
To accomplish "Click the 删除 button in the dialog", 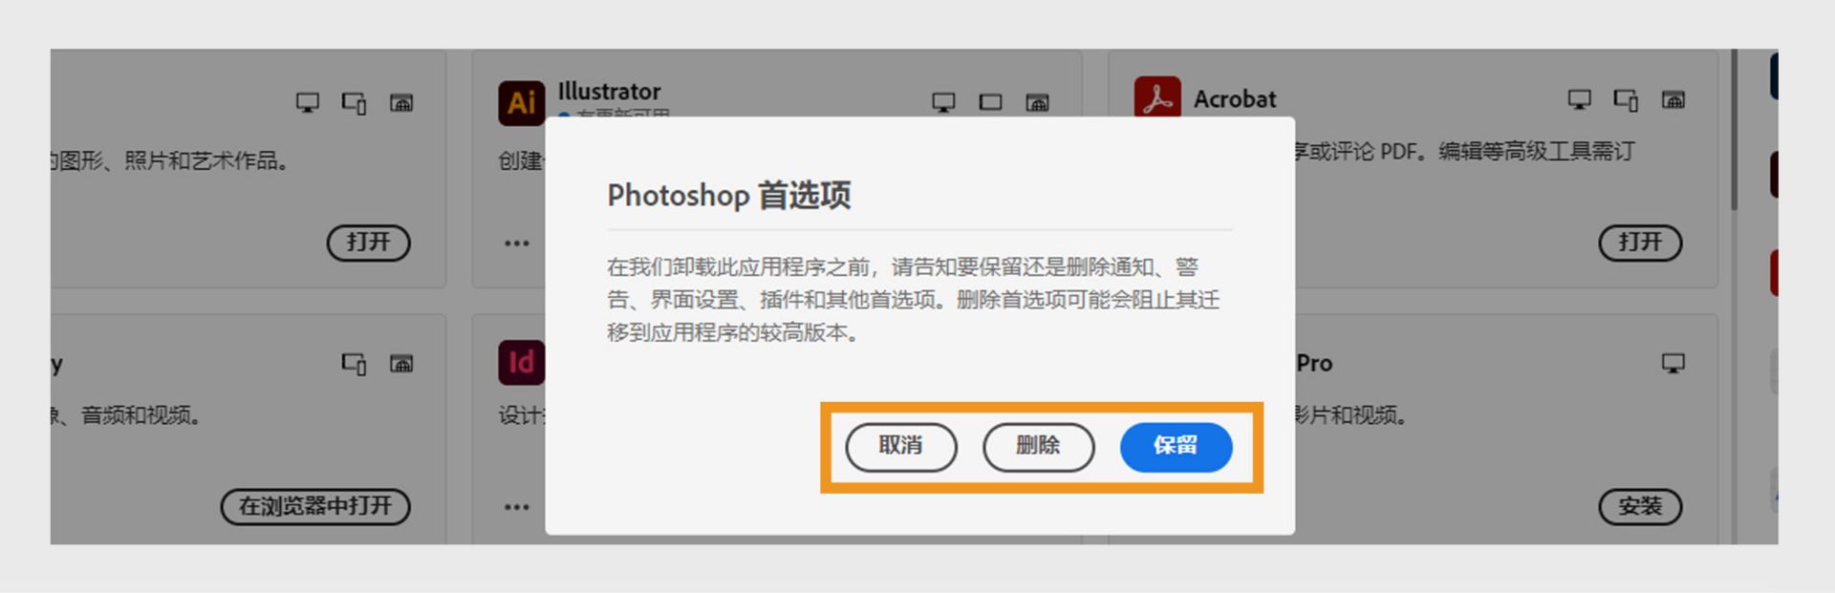I will (x=1038, y=447).
